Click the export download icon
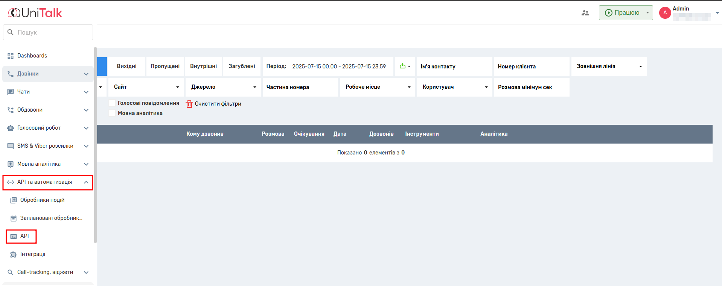The width and height of the screenshot is (722, 286). click(402, 66)
